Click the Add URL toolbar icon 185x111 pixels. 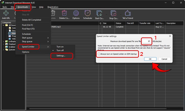pos(6,13)
